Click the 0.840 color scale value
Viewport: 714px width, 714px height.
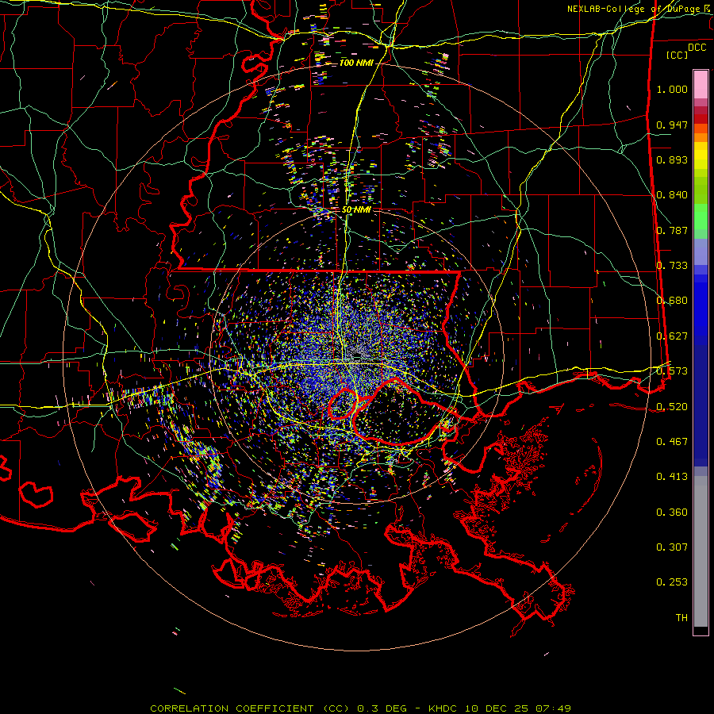[x=672, y=195]
